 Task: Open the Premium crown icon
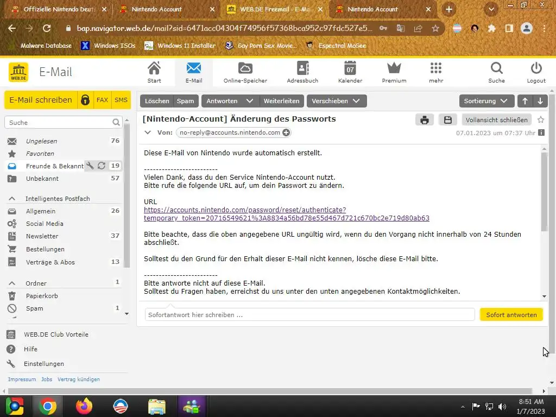click(394, 72)
